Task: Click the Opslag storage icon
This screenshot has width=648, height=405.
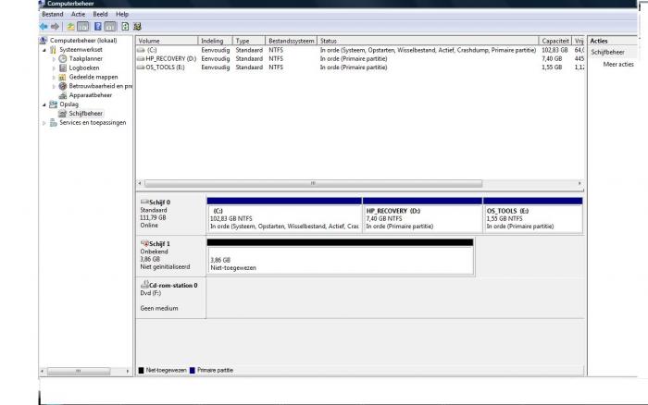Action: [x=53, y=104]
